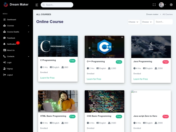
Task: Click the Logout icon in sidebar
Action: tap(5, 75)
